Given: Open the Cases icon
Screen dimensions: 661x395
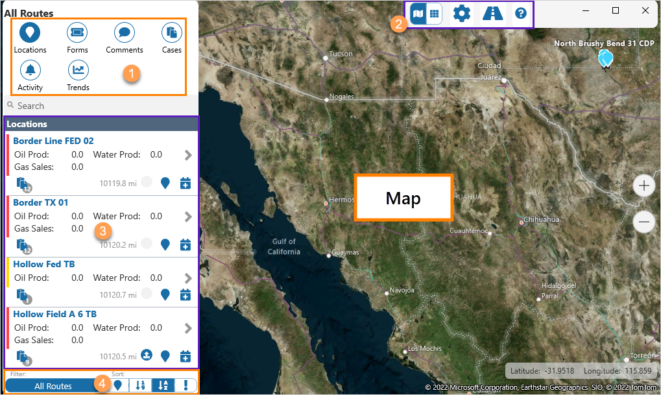Looking at the screenshot, I should tap(171, 32).
